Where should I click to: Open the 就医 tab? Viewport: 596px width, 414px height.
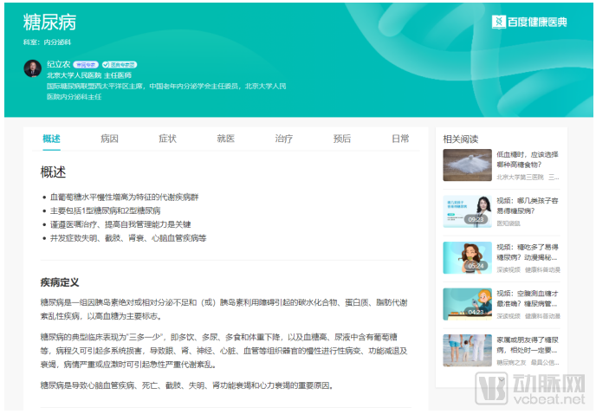coord(225,139)
